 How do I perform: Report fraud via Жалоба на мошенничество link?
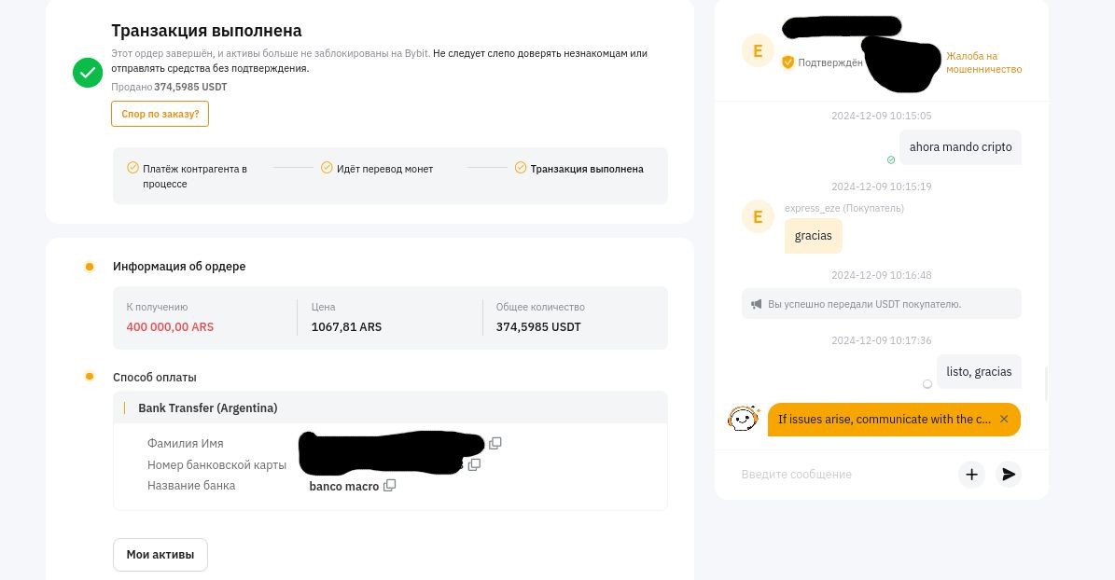983,62
